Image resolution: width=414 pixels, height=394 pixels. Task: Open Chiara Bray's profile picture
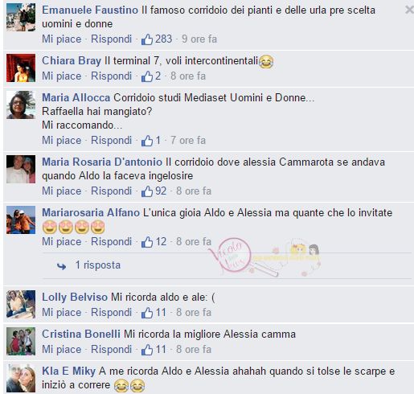21,68
